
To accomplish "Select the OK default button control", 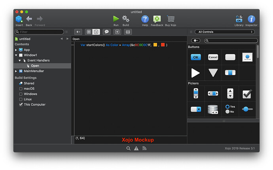I will [x=196, y=57].
